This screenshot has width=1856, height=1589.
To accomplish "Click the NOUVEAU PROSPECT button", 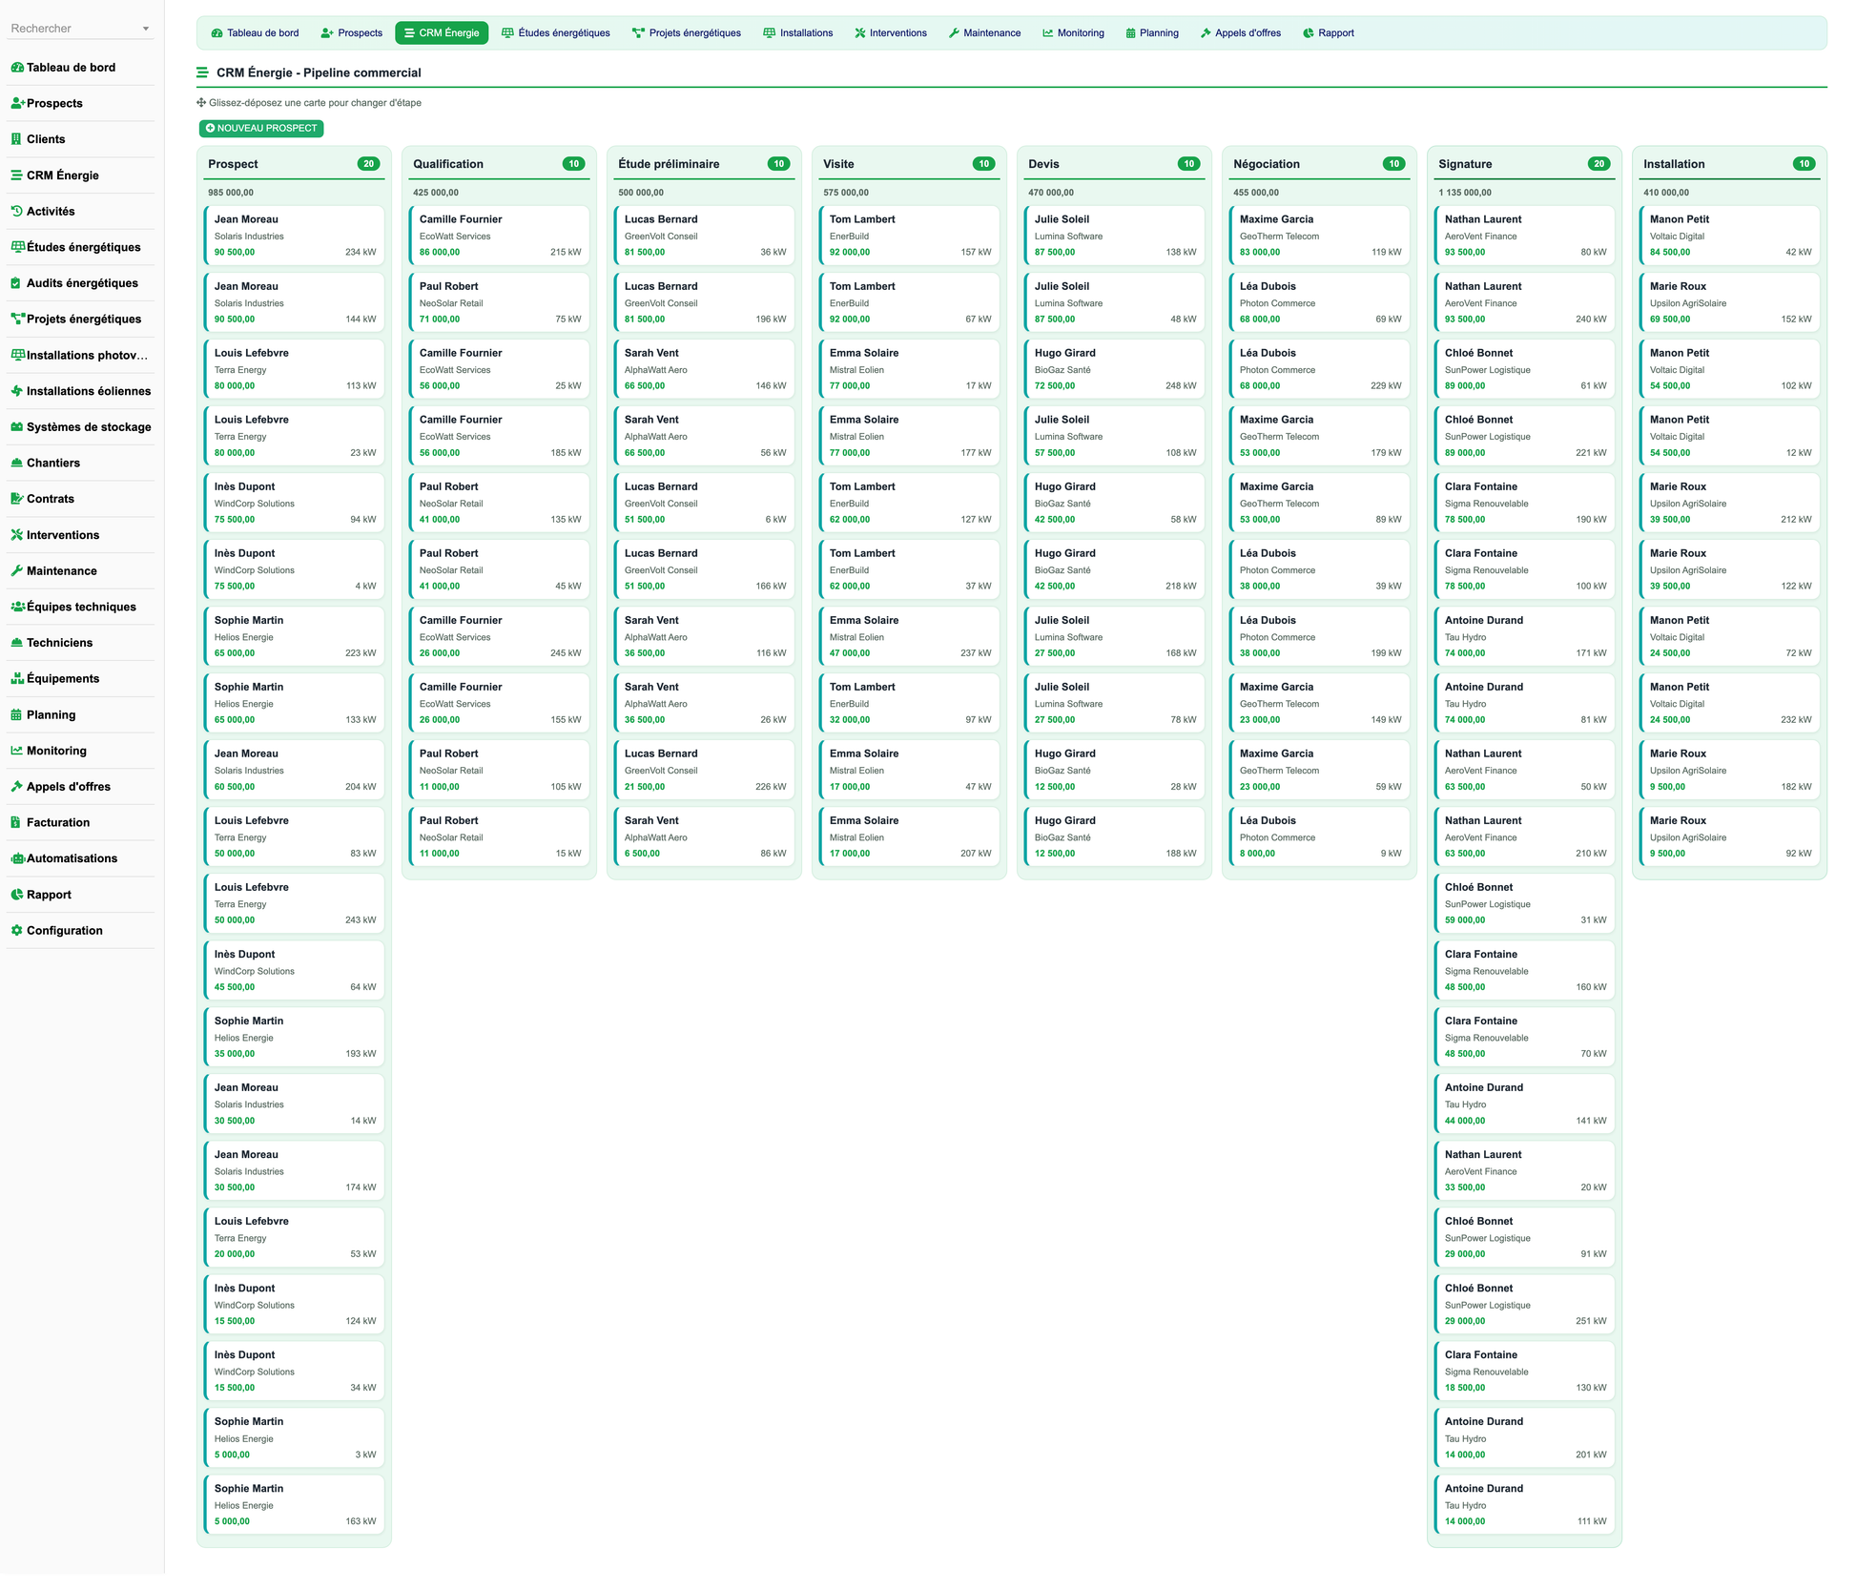I will (x=261, y=129).
